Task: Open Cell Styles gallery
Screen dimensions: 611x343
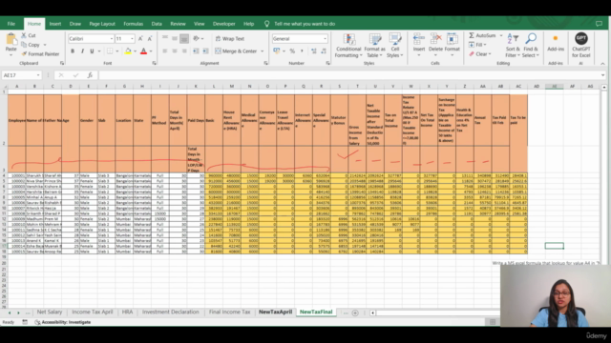Action: click(395, 46)
